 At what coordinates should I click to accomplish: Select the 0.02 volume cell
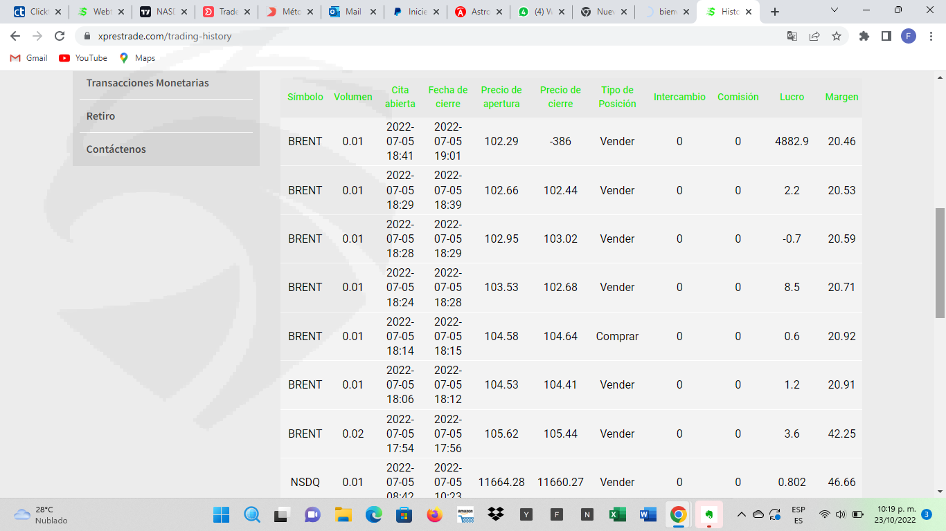(353, 434)
